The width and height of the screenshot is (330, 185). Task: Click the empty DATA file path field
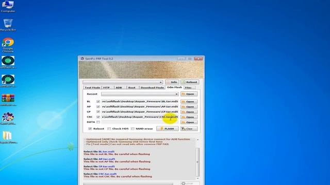[x=140, y=122]
